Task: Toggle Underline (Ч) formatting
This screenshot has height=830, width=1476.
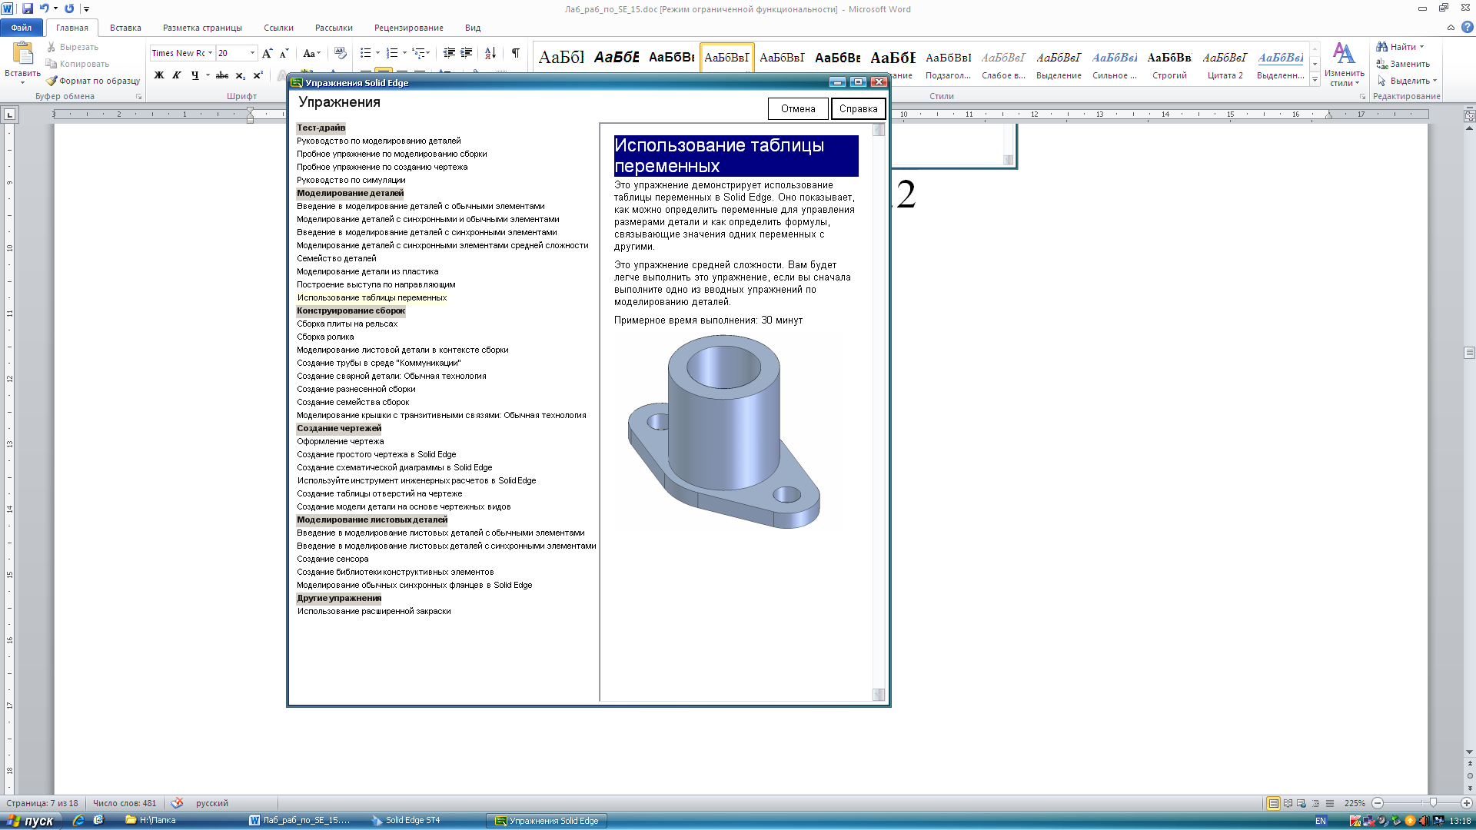Action: point(194,75)
